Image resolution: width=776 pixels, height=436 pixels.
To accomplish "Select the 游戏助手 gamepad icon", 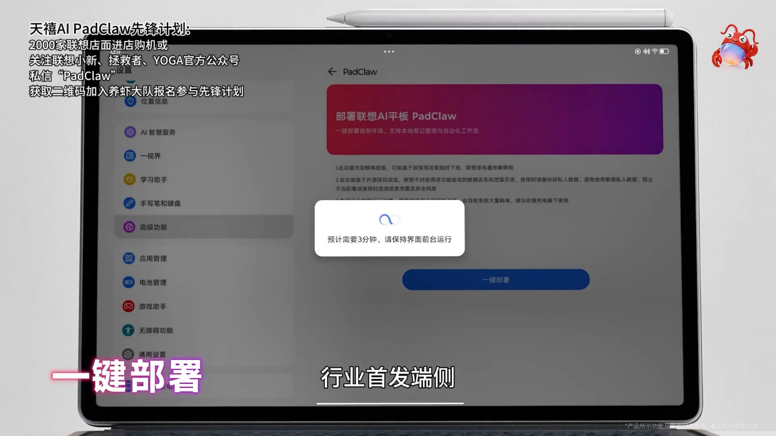I will [x=128, y=306].
